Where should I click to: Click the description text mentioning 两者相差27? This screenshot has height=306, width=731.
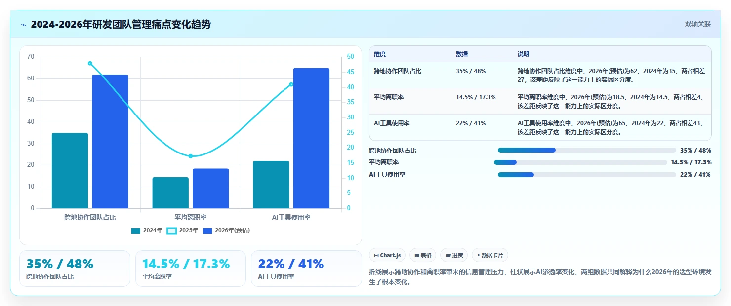[x=611, y=75]
